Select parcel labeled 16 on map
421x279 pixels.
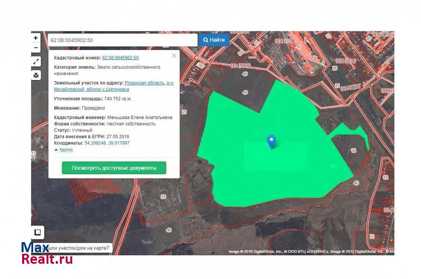pos(353,151)
